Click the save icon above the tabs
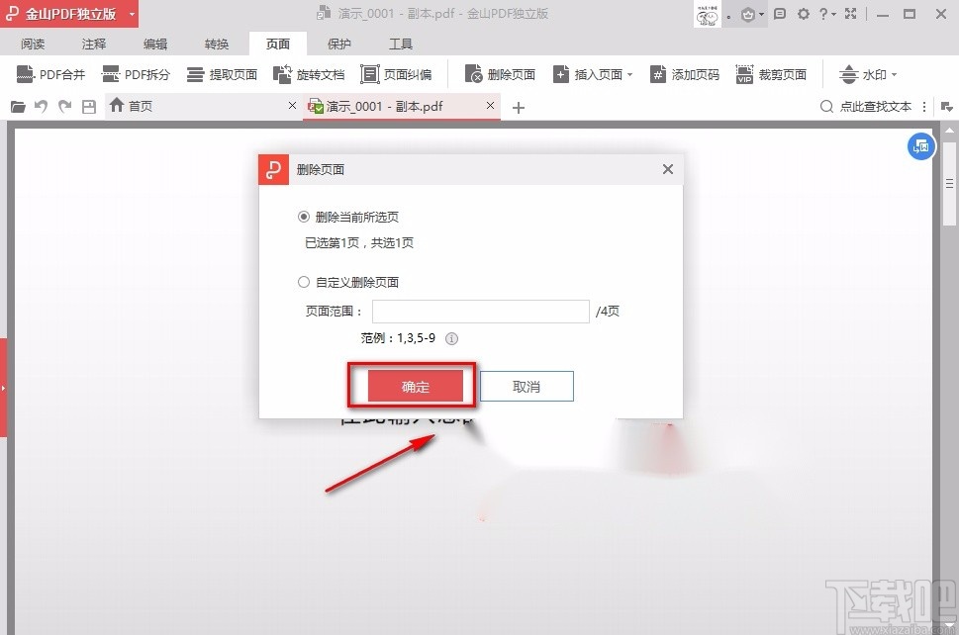 point(88,106)
